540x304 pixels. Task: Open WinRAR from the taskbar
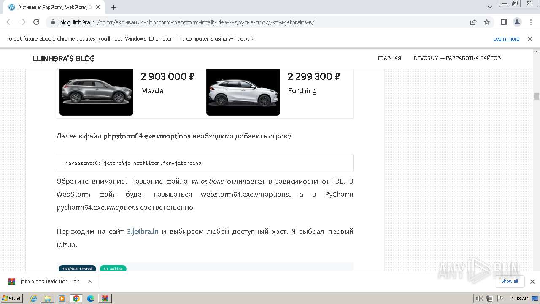click(105, 299)
